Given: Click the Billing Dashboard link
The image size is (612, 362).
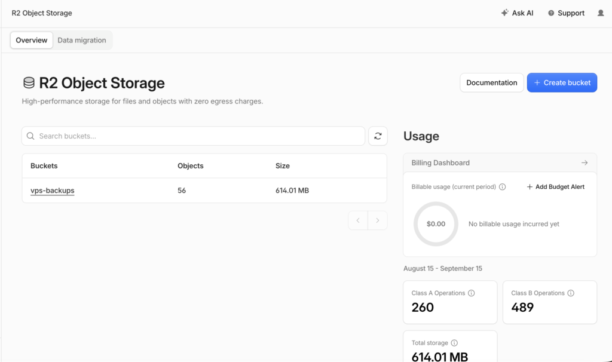Looking at the screenshot, I should point(500,162).
